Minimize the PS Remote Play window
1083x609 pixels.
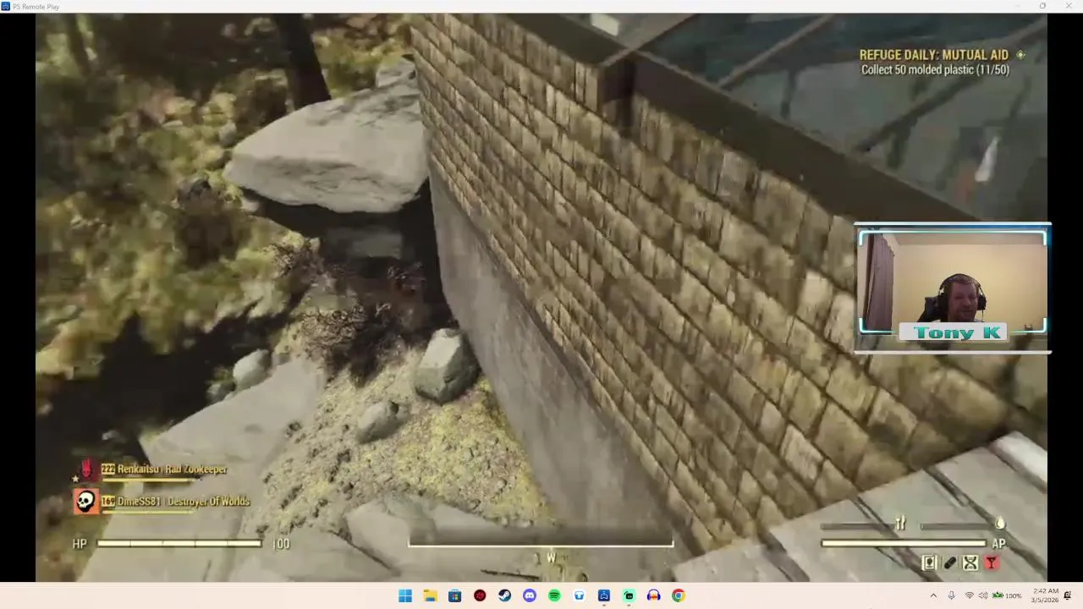click(1019, 6)
